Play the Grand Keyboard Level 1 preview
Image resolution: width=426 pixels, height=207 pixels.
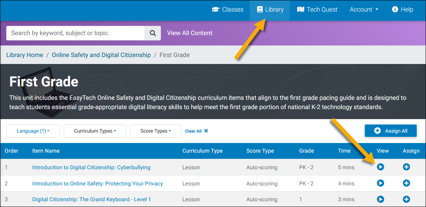pyautogui.click(x=380, y=199)
